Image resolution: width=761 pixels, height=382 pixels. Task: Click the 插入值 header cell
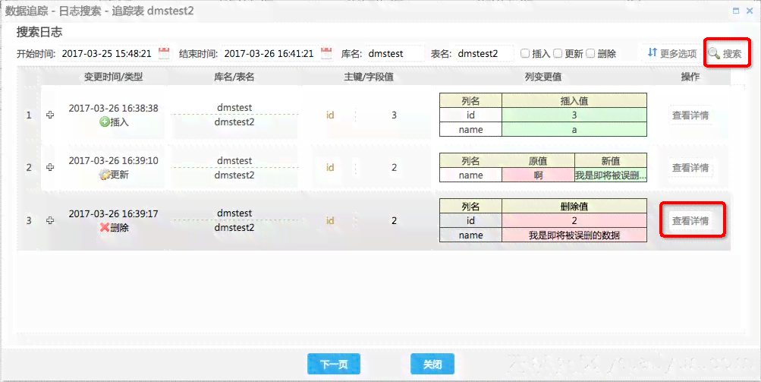coord(574,100)
